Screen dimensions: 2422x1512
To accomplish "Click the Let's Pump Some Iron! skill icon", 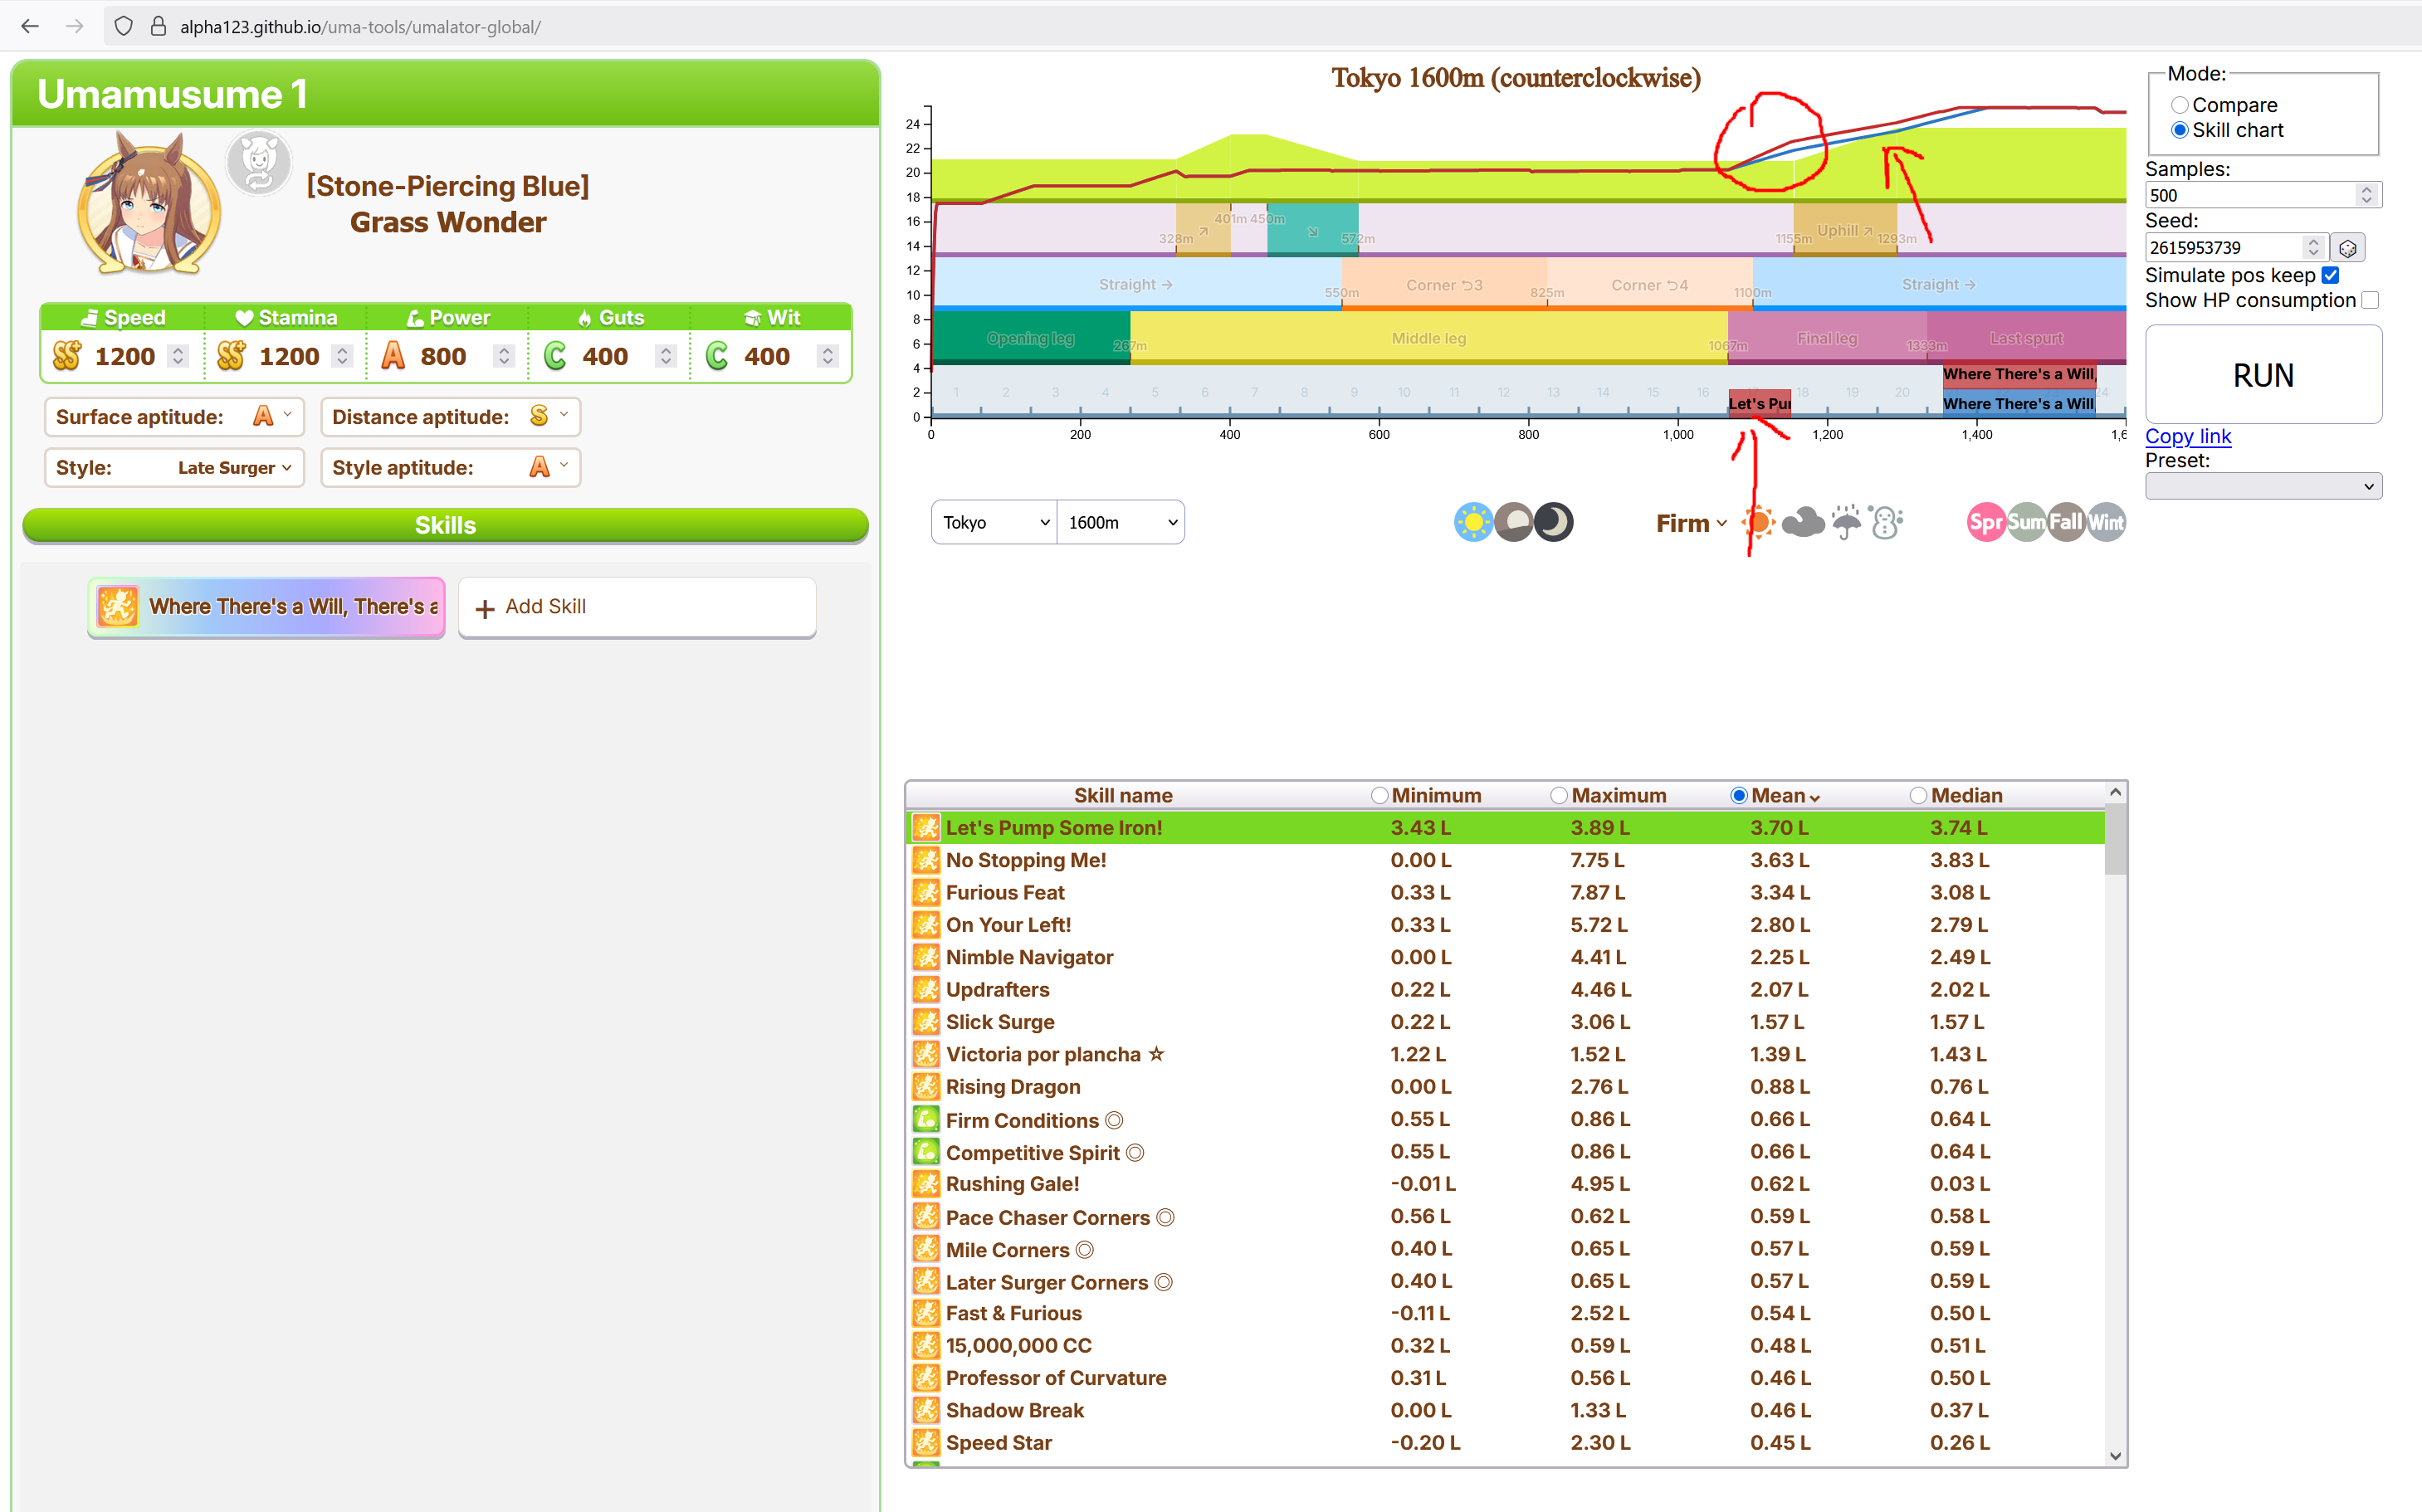I will [926, 828].
